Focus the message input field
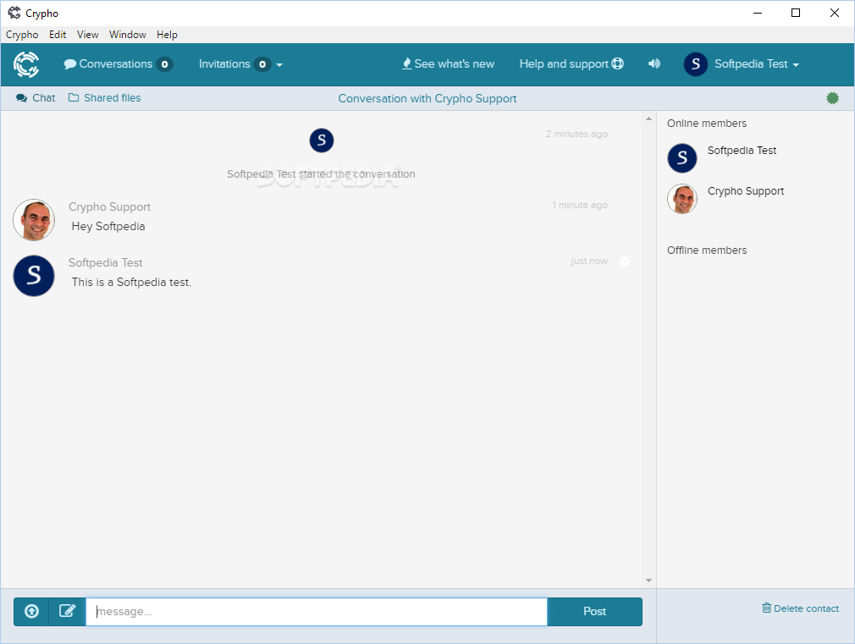 coord(317,611)
